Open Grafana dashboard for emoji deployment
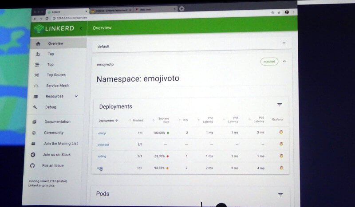The width and height of the screenshot is (355, 207). 281,132
